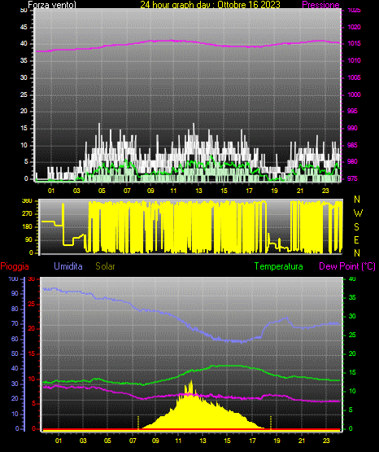Click the 'Dew Point (°C)' legend label

click(347, 266)
